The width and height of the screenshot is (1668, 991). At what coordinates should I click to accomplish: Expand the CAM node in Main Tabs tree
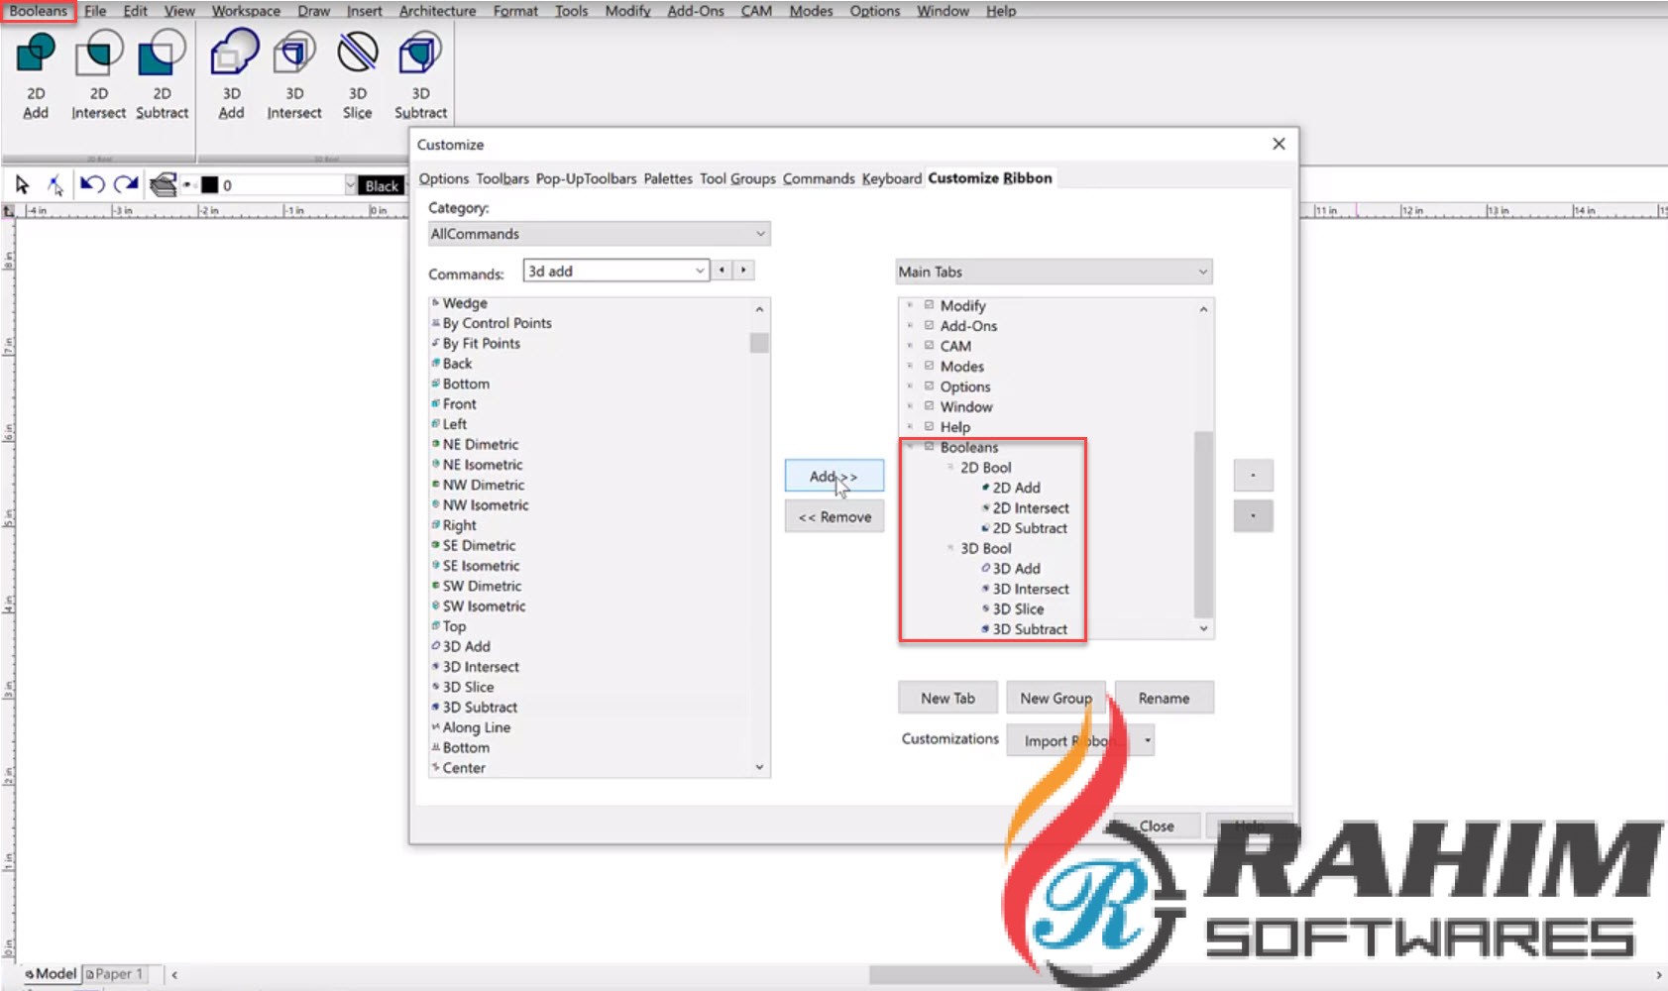click(910, 346)
